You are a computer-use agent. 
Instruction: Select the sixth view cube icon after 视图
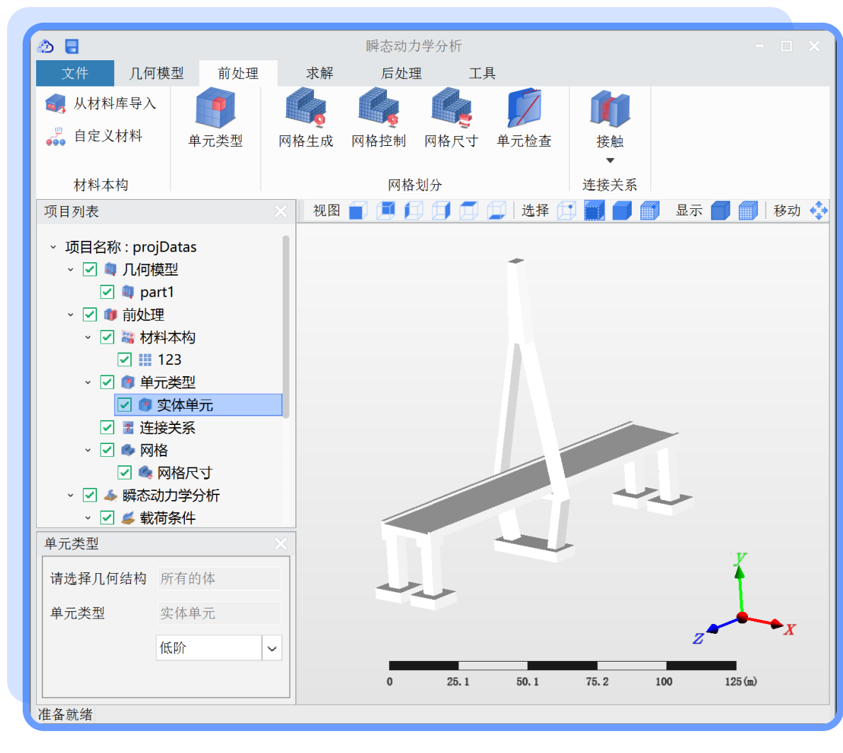[x=496, y=210]
